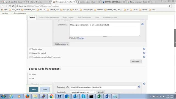Go to Jenkins breadcrumb link

pos(5,13)
